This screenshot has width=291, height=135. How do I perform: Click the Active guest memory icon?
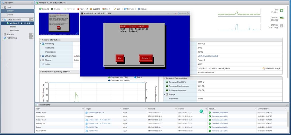click(x=167, y=90)
